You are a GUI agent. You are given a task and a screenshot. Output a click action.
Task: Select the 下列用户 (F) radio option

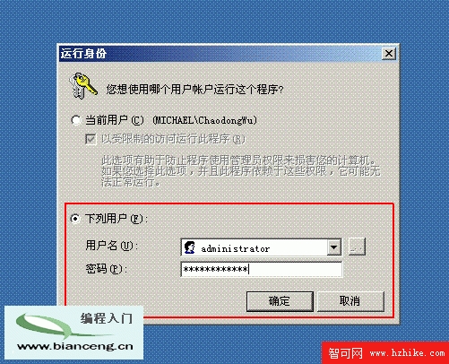pyautogui.click(x=75, y=219)
